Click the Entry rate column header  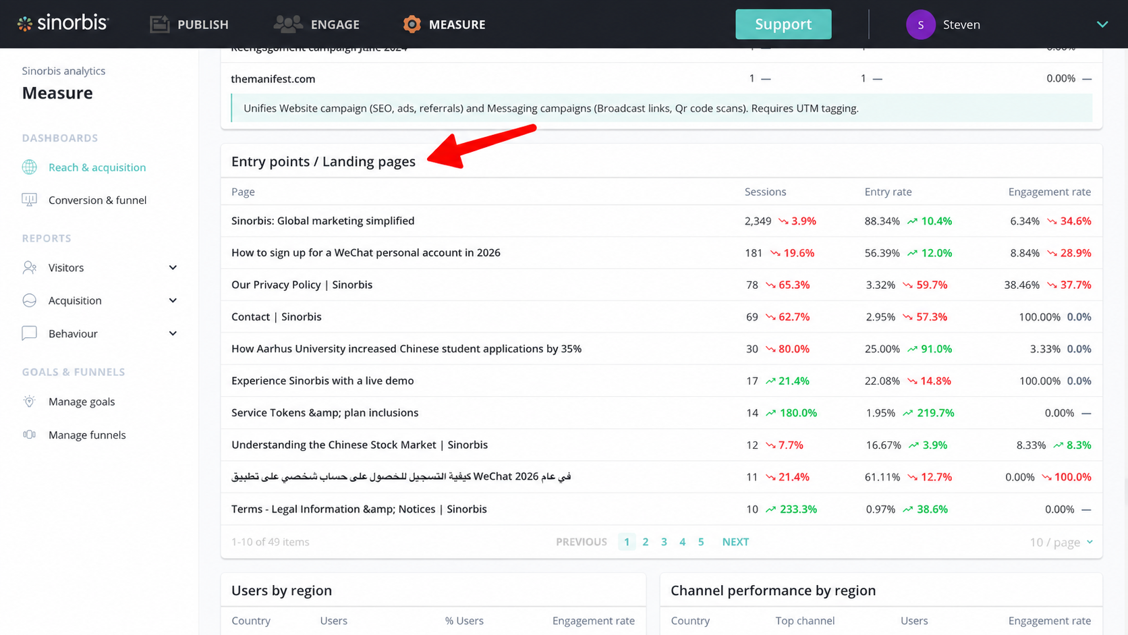click(x=888, y=192)
